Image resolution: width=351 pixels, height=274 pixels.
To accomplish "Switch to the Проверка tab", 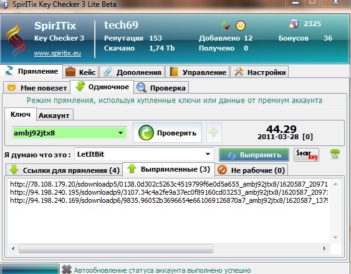I will 161,88.
